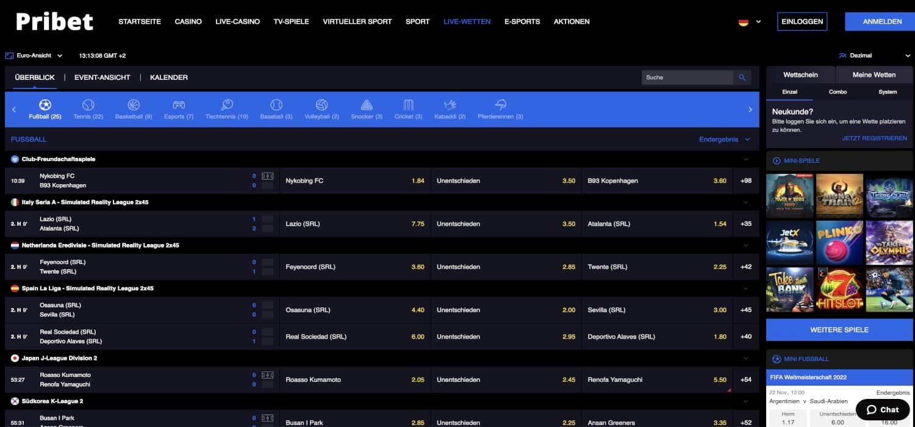Open the E-SPORTS menu item

point(522,21)
